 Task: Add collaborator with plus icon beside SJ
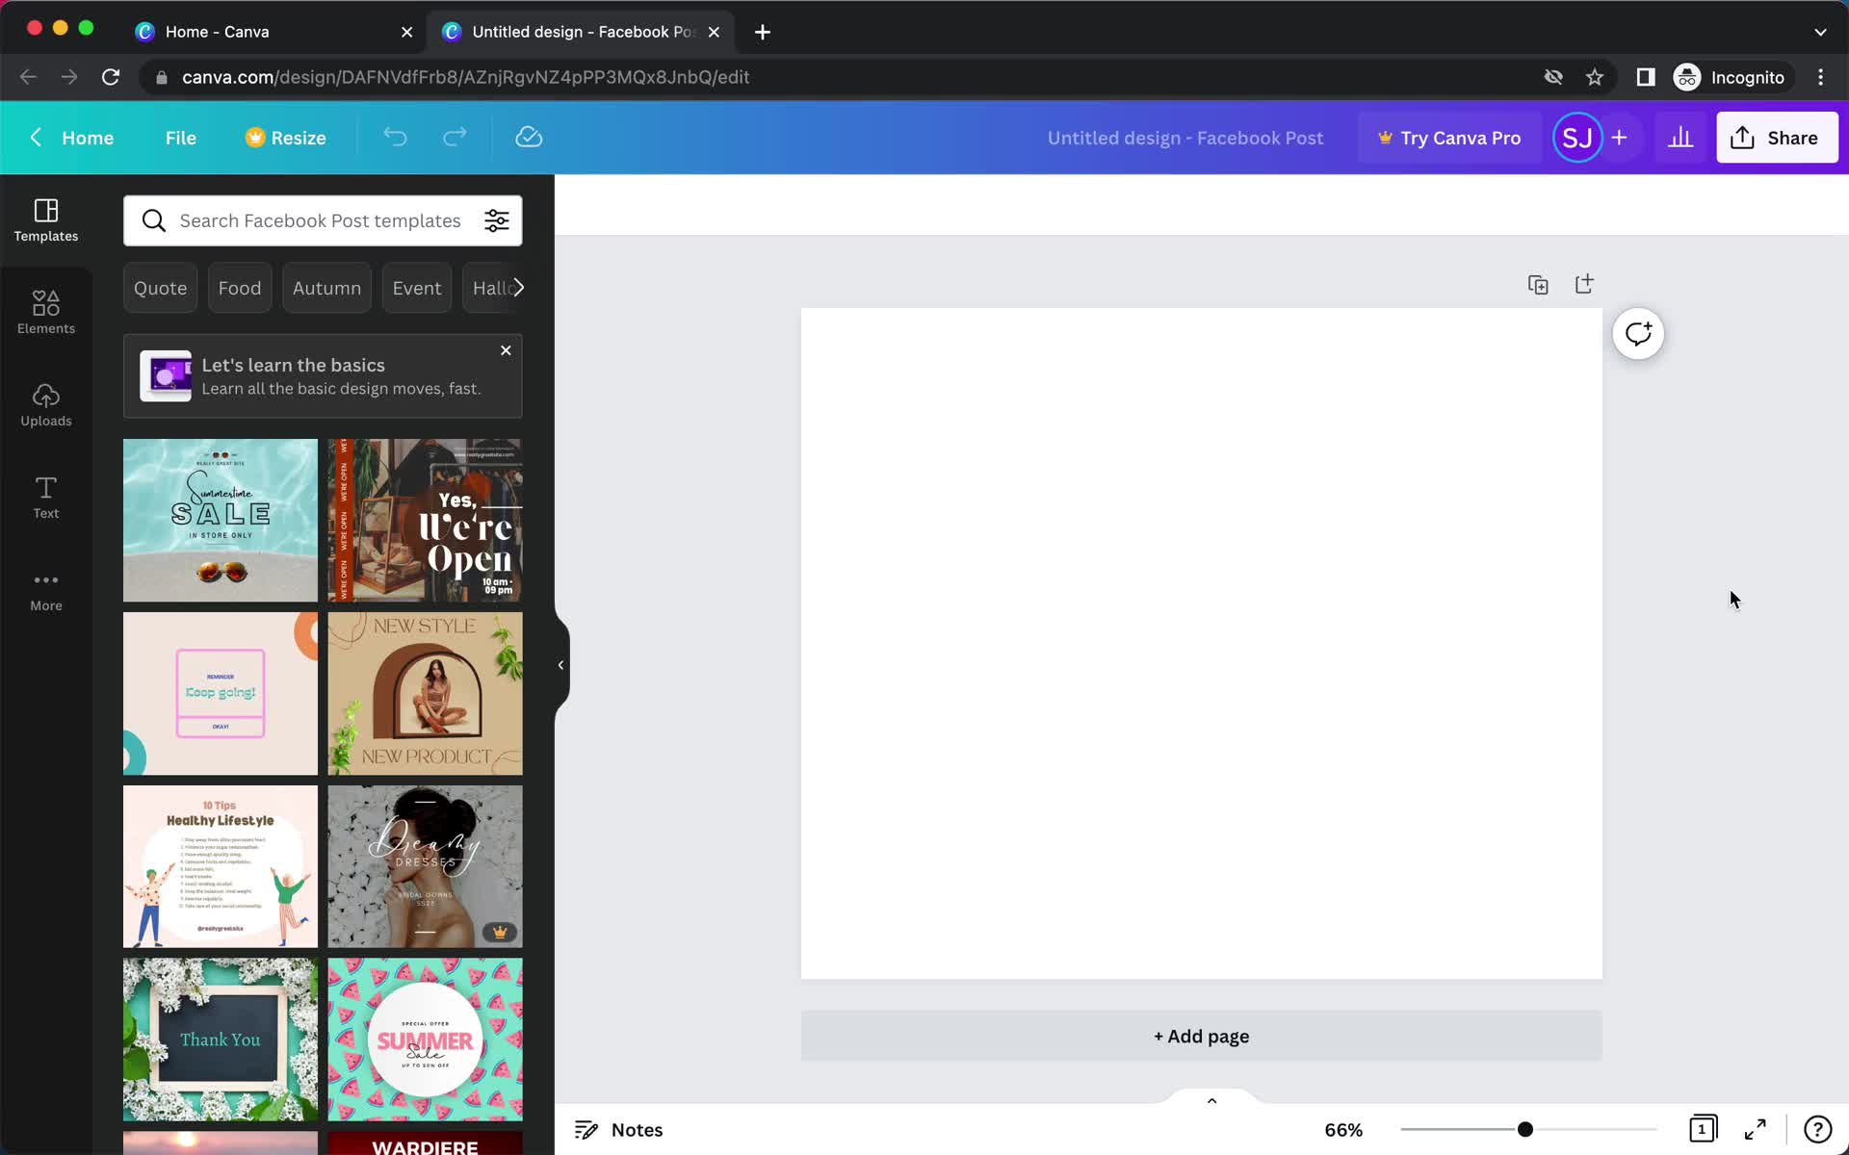pyautogui.click(x=1620, y=138)
